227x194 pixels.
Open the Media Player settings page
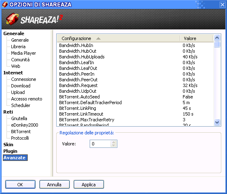click(24, 53)
